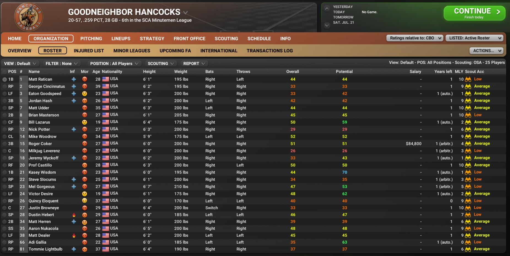Select the radio button for Tommie Lightbulb
This screenshot has height=256, width=510.
coord(5,249)
